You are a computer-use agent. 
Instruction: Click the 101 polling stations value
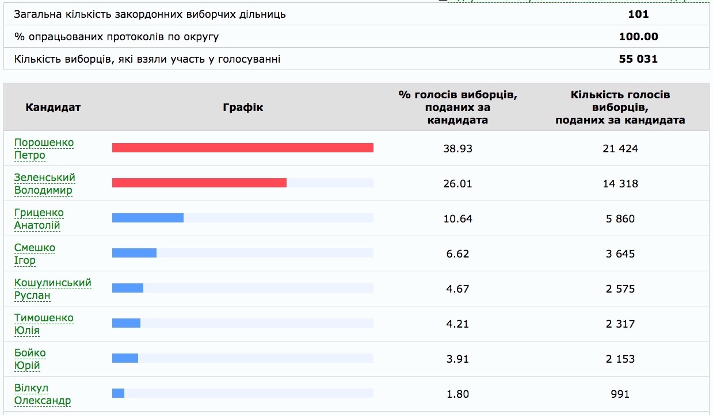pos(638,14)
